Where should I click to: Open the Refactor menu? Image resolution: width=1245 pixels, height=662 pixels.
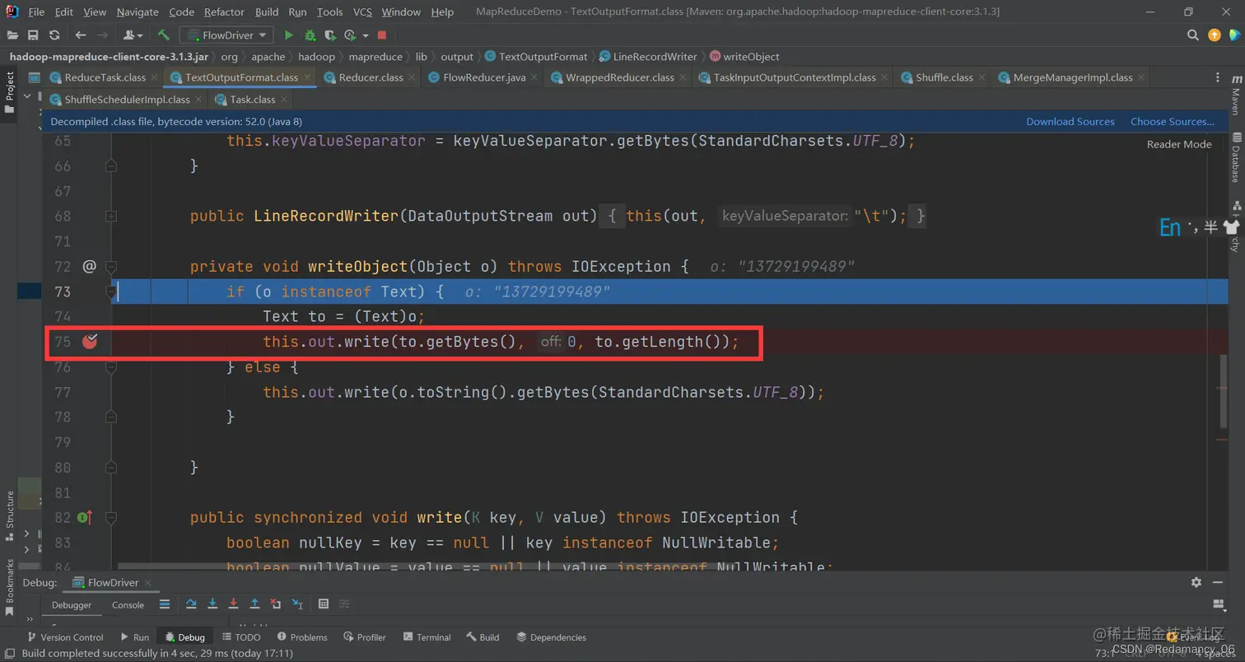point(225,12)
